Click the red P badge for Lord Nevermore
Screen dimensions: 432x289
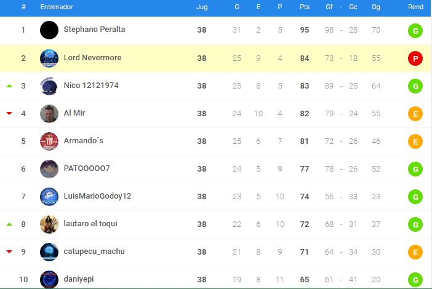click(x=415, y=58)
